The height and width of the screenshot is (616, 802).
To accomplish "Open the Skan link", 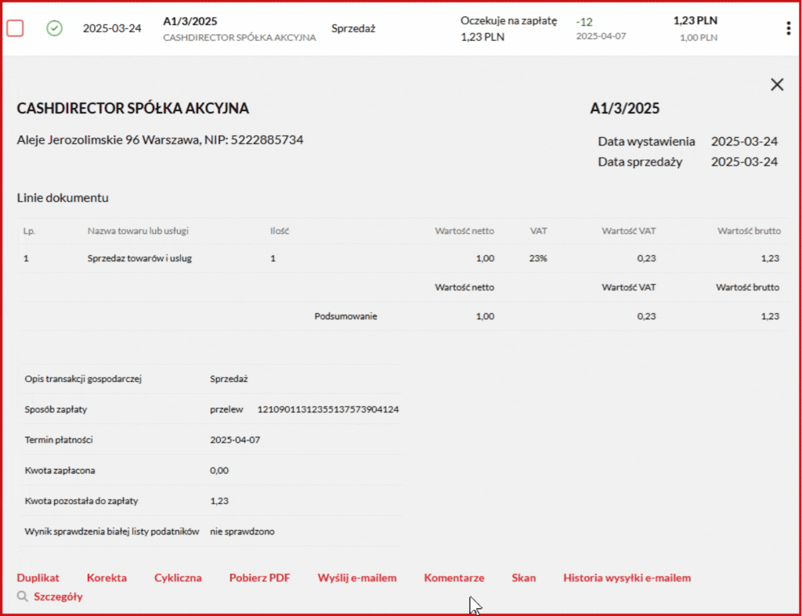I will (524, 578).
